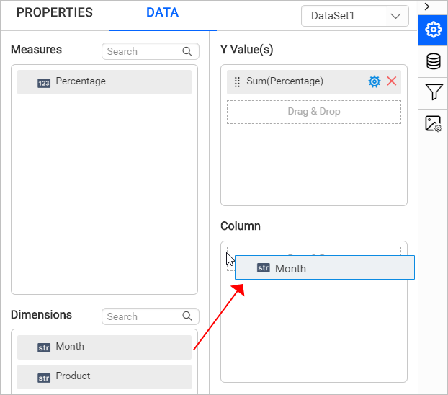Select the Percentage measure field
This screenshot has height=395, width=448.
pos(104,82)
